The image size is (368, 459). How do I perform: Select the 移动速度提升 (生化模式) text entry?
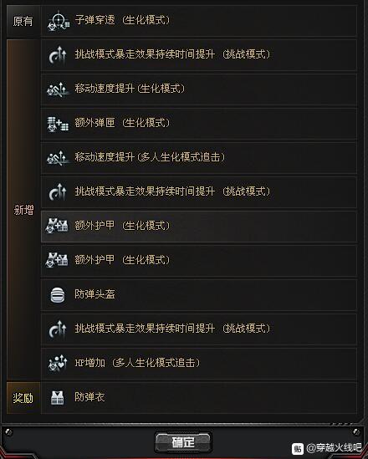pos(130,89)
